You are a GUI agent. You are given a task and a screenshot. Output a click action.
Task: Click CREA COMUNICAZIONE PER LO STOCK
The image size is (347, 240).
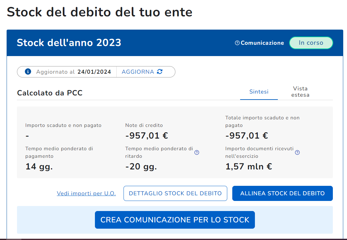coord(175,220)
